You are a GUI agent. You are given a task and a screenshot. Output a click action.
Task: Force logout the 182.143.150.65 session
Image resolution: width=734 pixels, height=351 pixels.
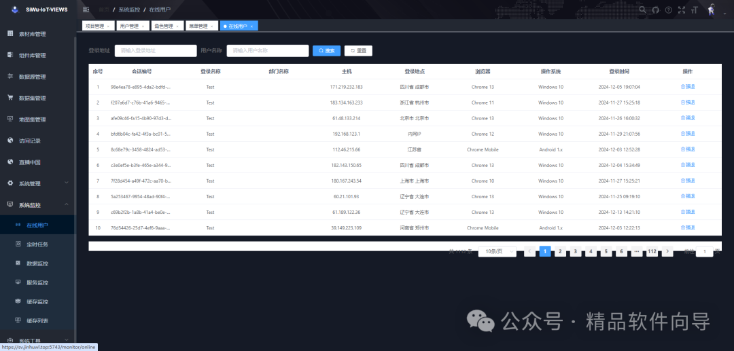tap(688, 165)
